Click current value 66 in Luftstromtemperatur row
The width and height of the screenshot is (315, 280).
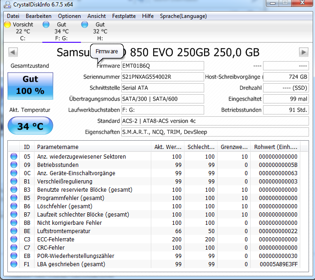(x=178, y=231)
